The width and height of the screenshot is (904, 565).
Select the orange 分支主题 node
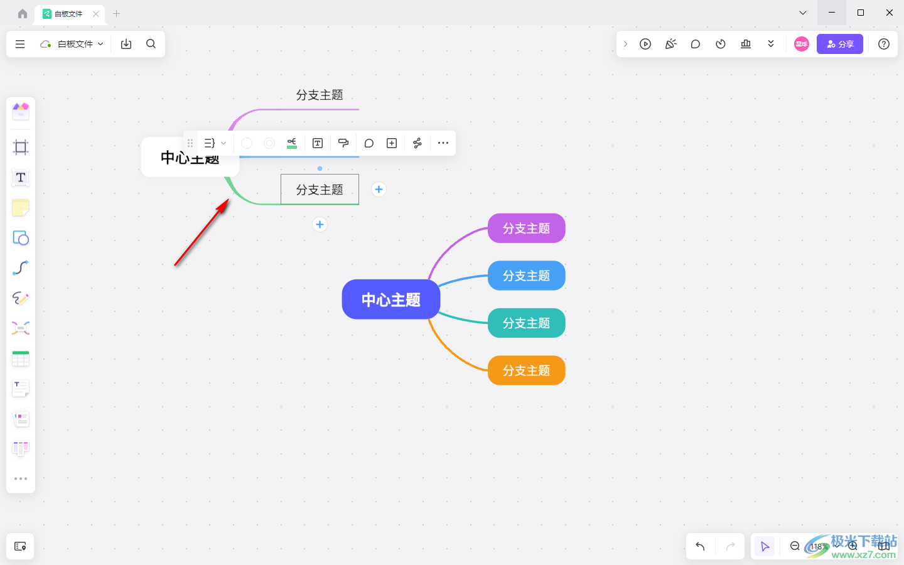tap(527, 370)
